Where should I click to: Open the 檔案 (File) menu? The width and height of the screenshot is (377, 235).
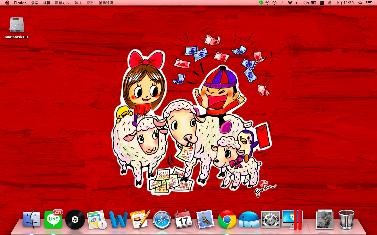[35, 3]
